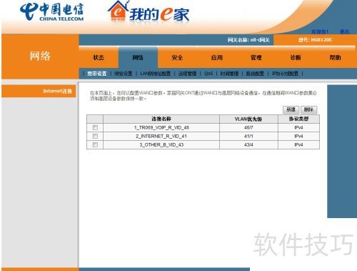Open the 管理 main tab

[x=256, y=57]
